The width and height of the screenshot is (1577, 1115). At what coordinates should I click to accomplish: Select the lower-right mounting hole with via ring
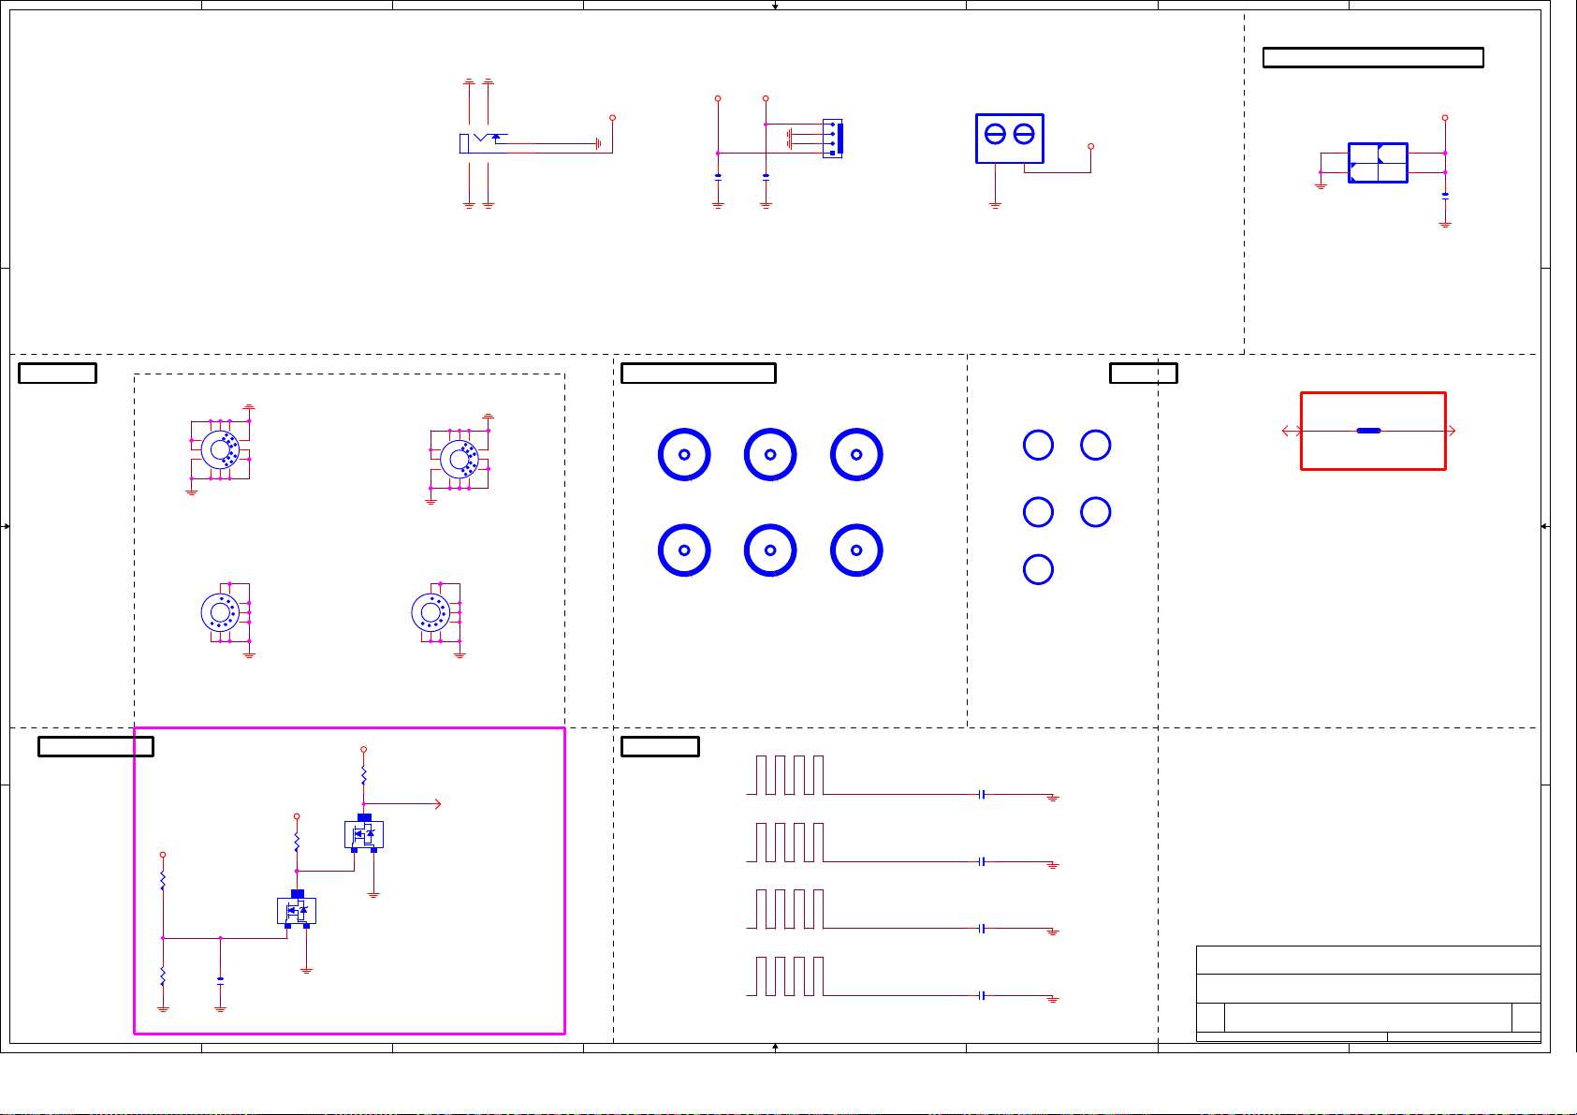pyautogui.click(x=431, y=612)
